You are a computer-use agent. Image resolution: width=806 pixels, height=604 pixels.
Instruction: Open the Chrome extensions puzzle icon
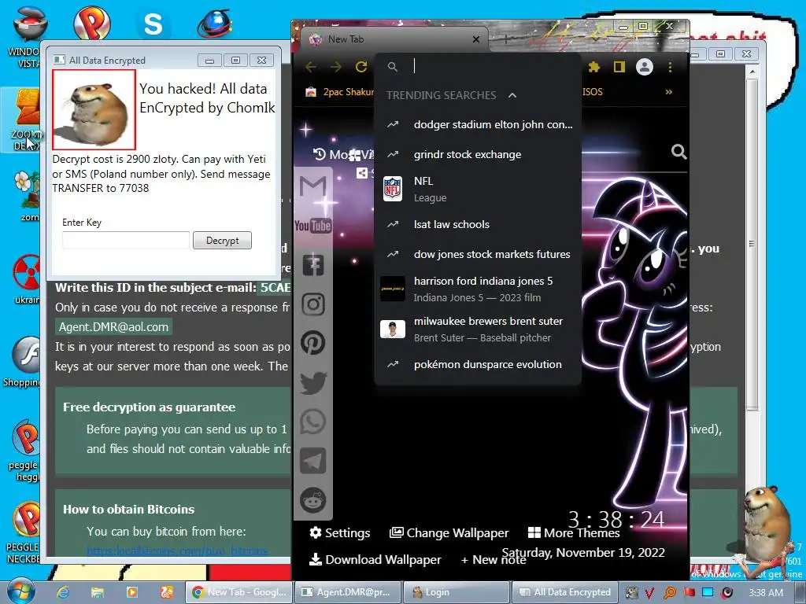click(x=594, y=67)
